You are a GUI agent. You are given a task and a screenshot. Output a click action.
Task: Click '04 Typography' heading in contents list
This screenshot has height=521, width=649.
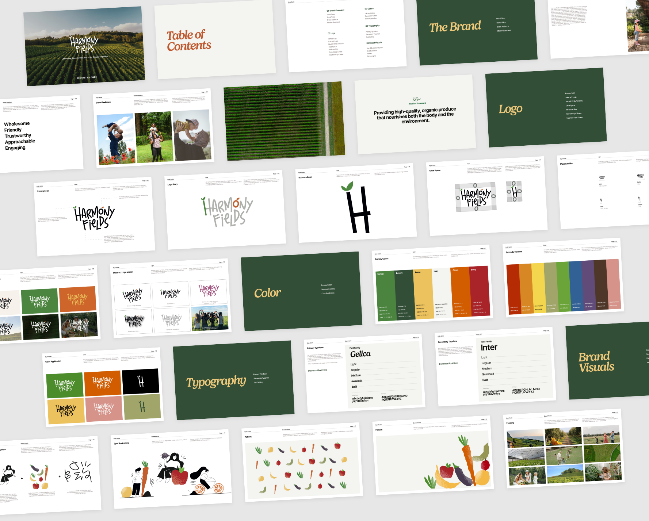click(373, 26)
